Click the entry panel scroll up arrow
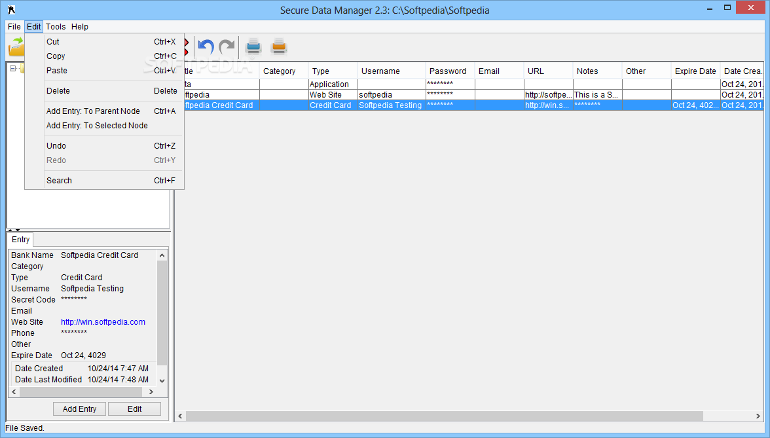 coord(162,255)
